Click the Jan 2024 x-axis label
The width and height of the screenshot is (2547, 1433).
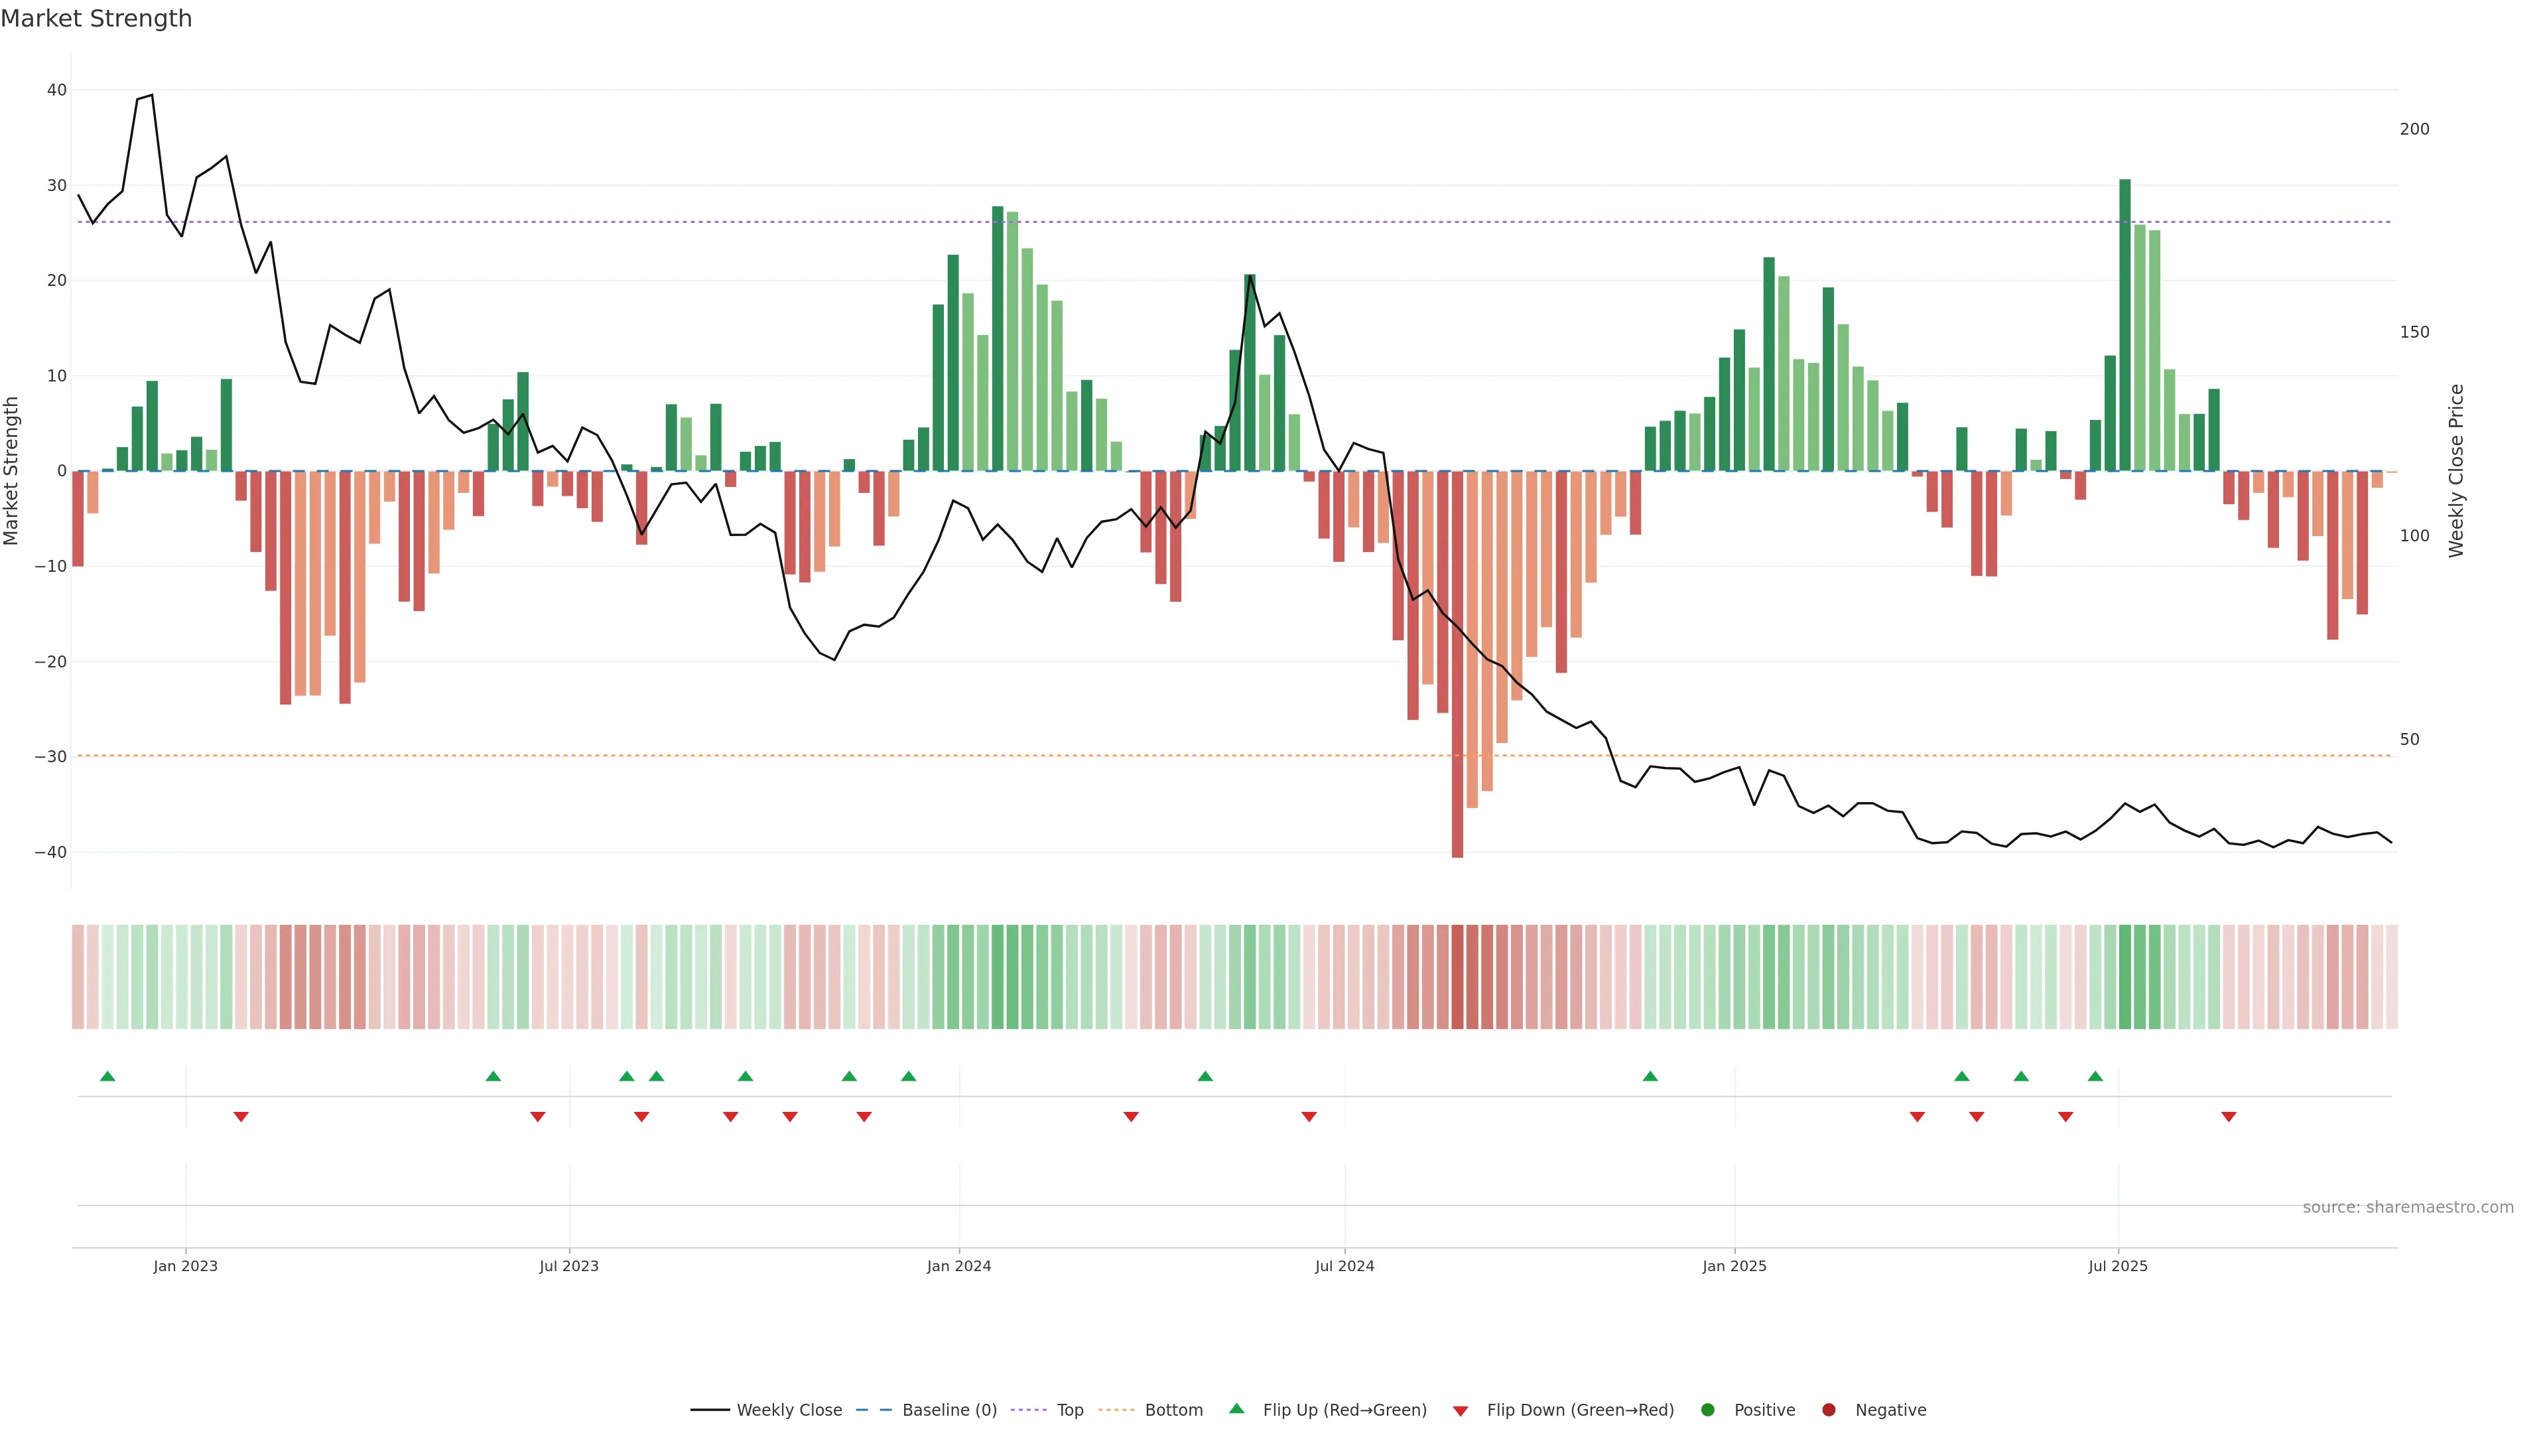[958, 1266]
